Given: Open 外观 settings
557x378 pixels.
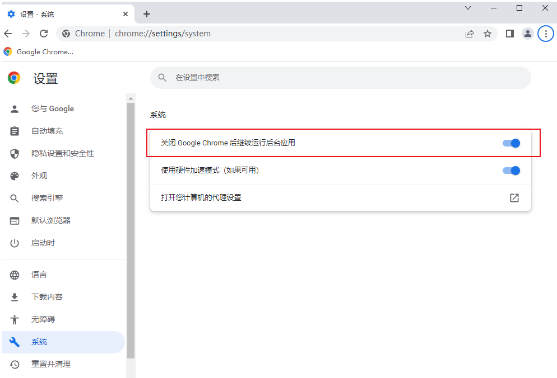Looking at the screenshot, I should tap(63, 176).
